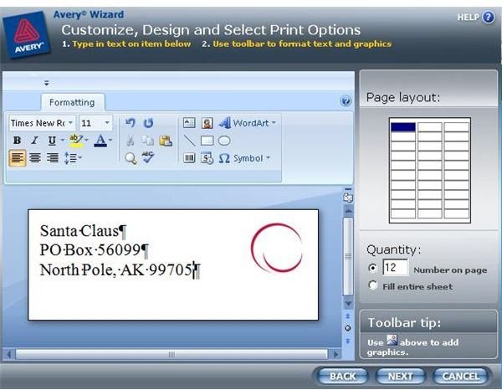This screenshot has height=390, width=502.
Task: Insert picture graphic icon
Action: 207,123
